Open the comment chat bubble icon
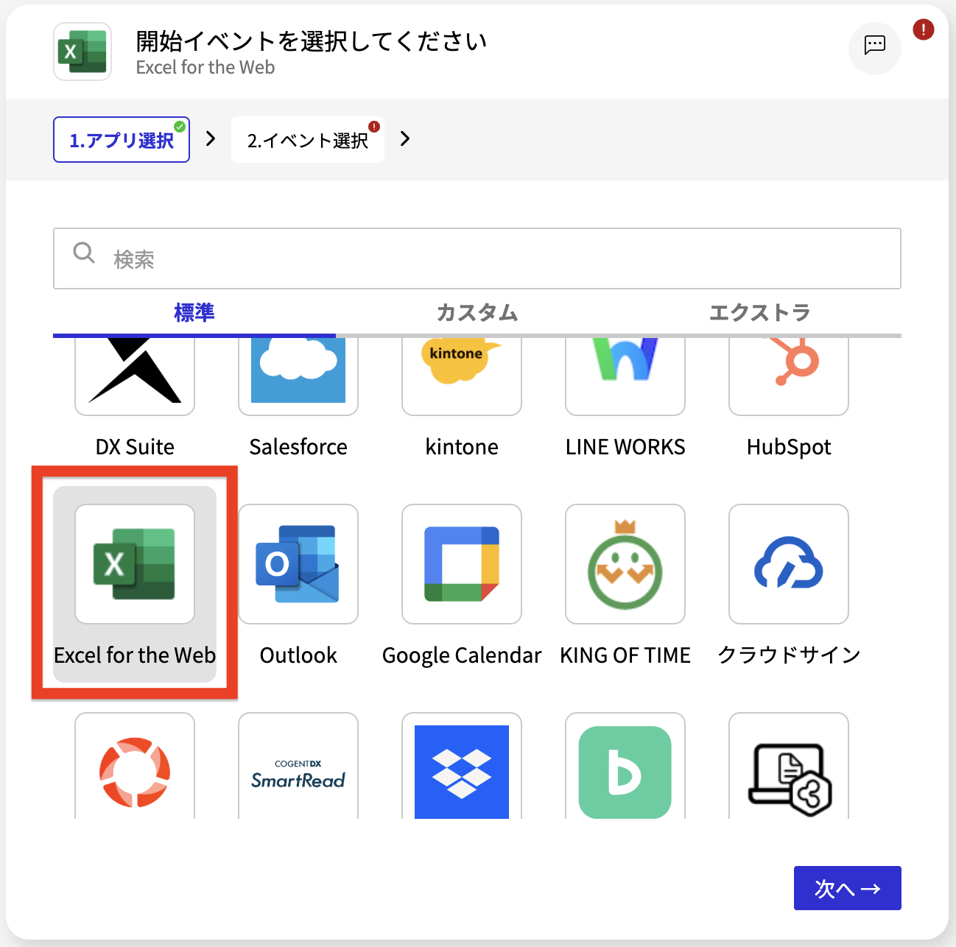The height and width of the screenshot is (947, 956). pyautogui.click(x=875, y=49)
